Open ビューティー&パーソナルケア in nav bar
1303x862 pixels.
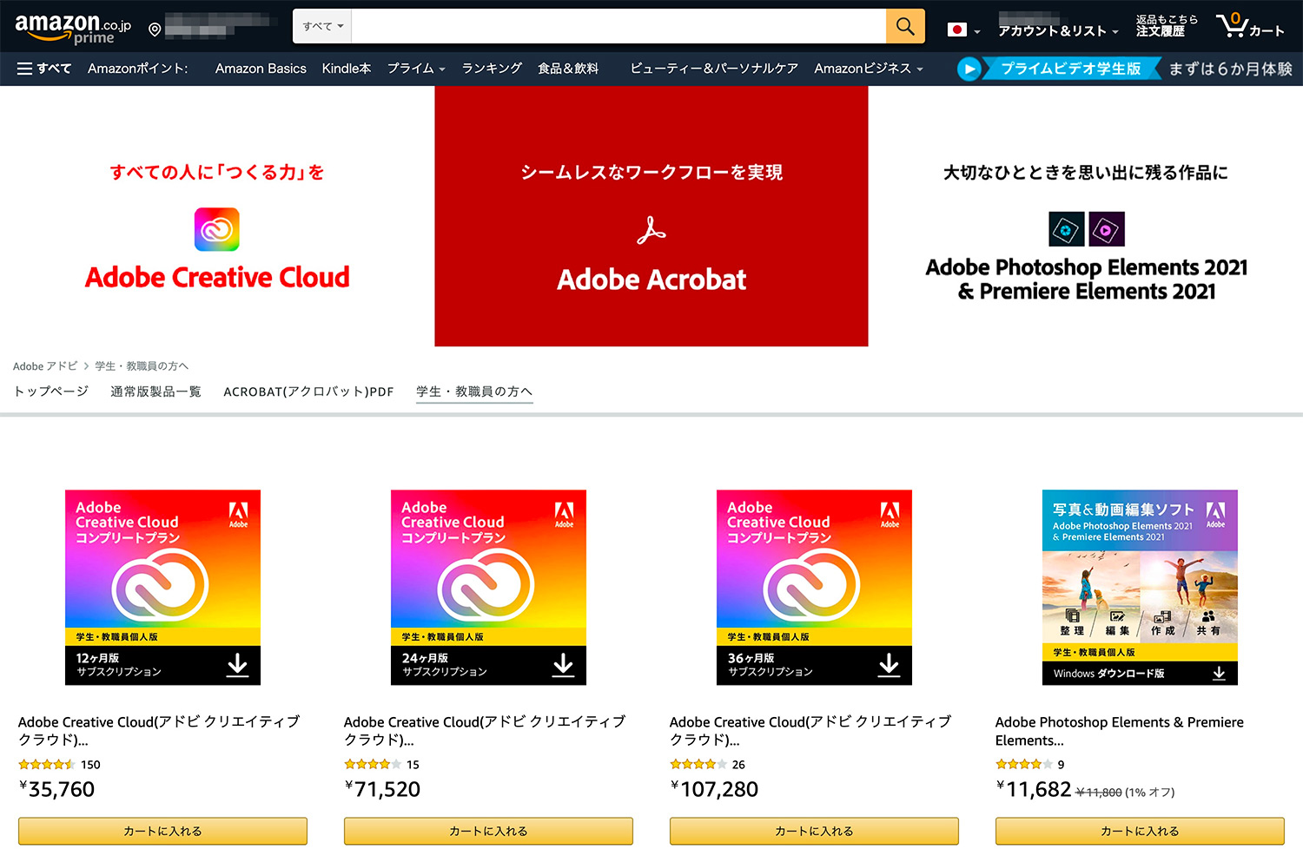pyautogui.click(x=714, y=69)
